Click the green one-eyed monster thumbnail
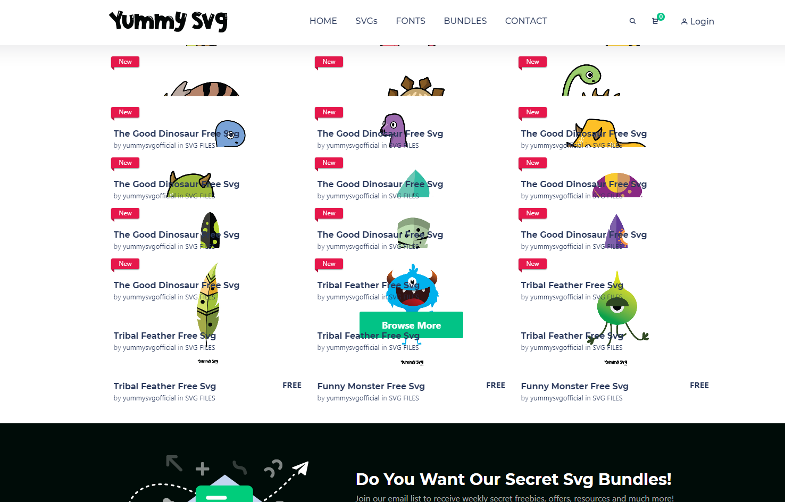This screenshot has height=502, width=785. pyautogui.click(x=617, y=307)
